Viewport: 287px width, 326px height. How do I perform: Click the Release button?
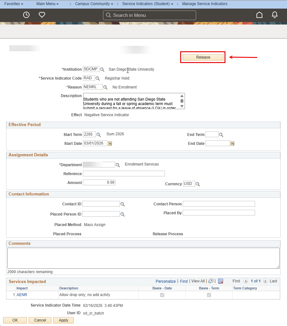(203, 57)
